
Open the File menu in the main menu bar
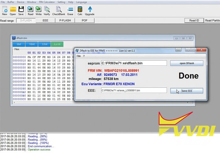pos(3,2)
